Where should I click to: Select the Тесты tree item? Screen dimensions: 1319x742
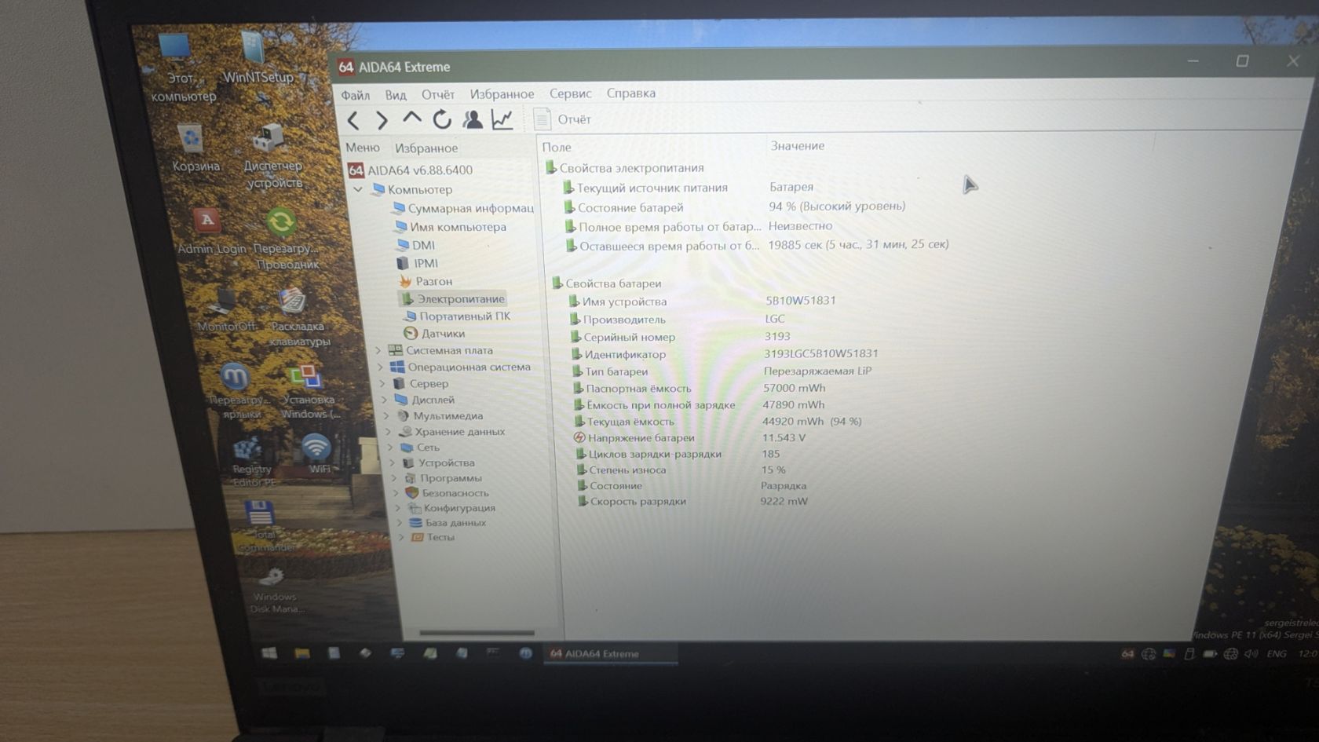click(x=433, y=537)
